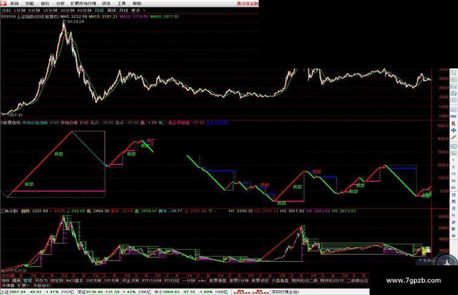
Task: Click the blue move arrows icon
Action: point(454,130)
